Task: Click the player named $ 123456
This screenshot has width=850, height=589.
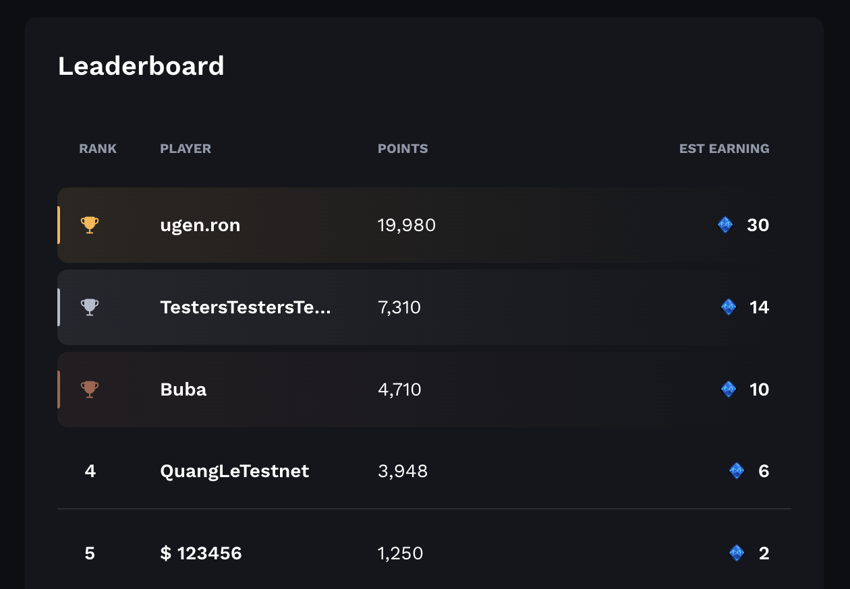Action: pos(200,553)
